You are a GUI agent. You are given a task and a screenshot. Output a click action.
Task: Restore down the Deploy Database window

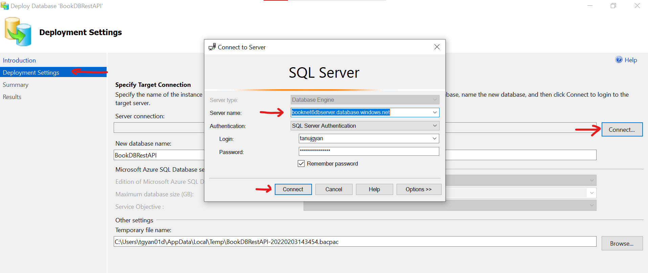pos(613,6)
